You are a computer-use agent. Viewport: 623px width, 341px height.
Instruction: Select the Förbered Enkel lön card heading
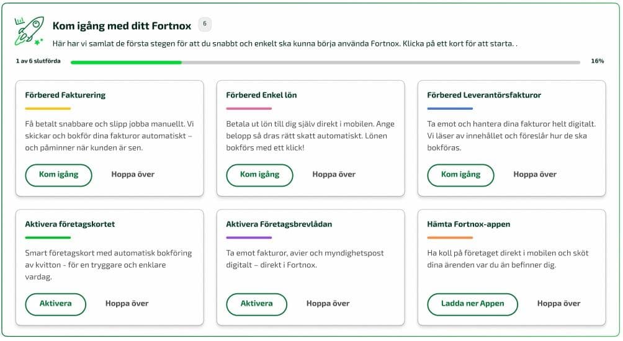pos(261,95)
